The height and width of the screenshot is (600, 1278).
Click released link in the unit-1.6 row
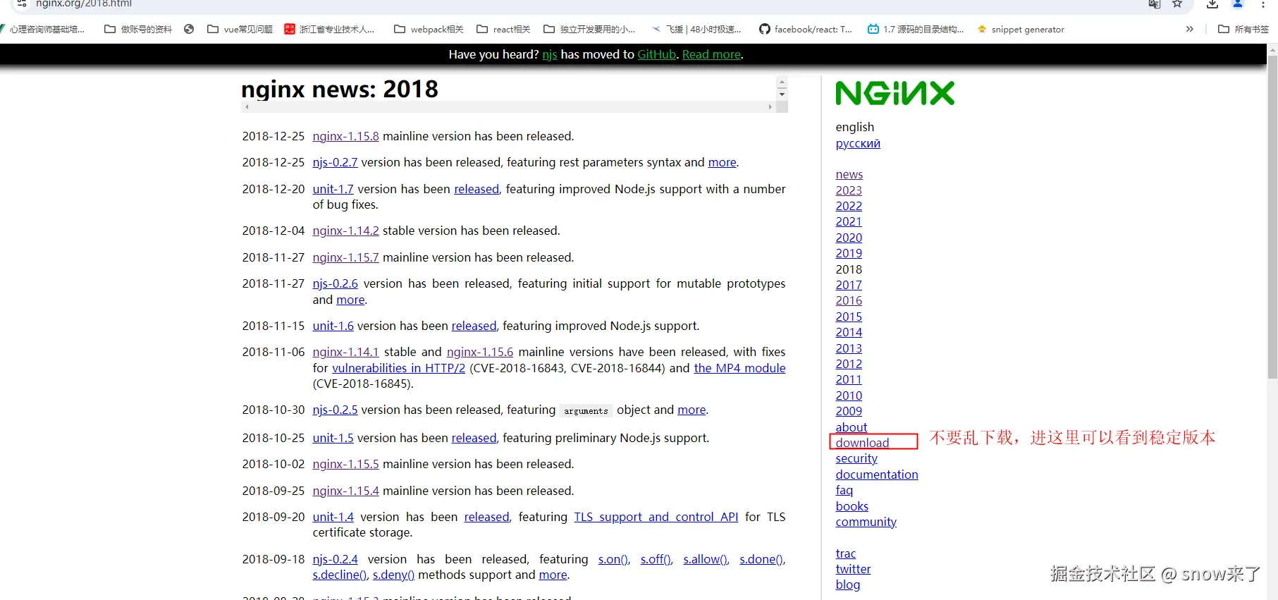click(x=474, y=326)
